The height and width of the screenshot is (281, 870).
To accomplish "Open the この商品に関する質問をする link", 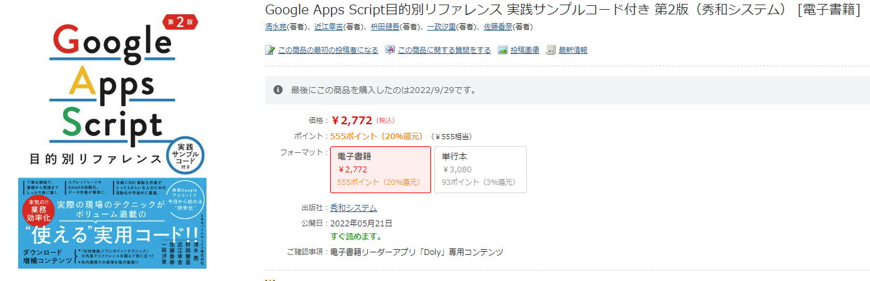I will tap(444, 50).
